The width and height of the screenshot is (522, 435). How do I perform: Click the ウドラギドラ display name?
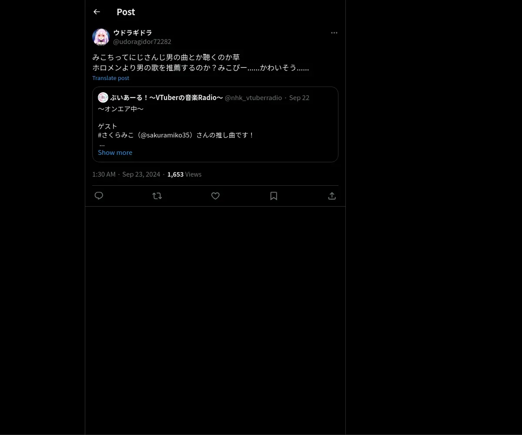coord(133,33)
